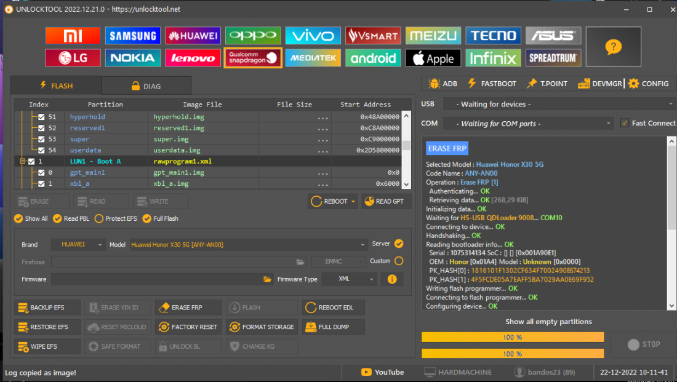Viewport: 677px width, 382px height.
Task: Browse for a Firmware folder
Action: [x=267, y=279]
